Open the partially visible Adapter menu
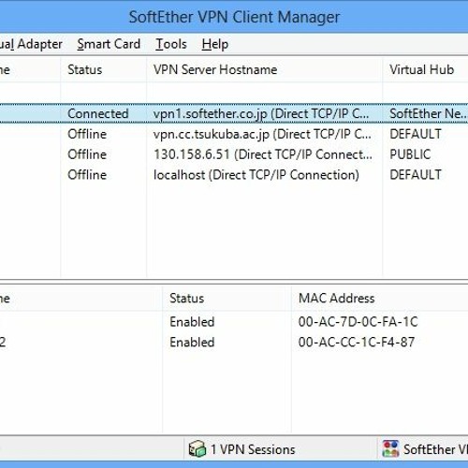Viewport: 468px width, 468px height. click(31, 44)
